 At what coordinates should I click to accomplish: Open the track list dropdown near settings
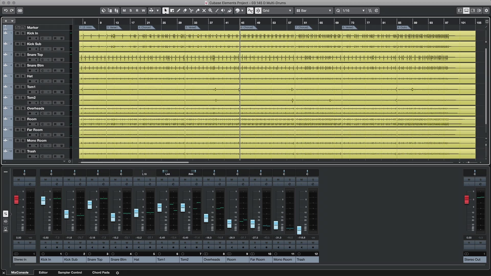[x=64, y=162]
